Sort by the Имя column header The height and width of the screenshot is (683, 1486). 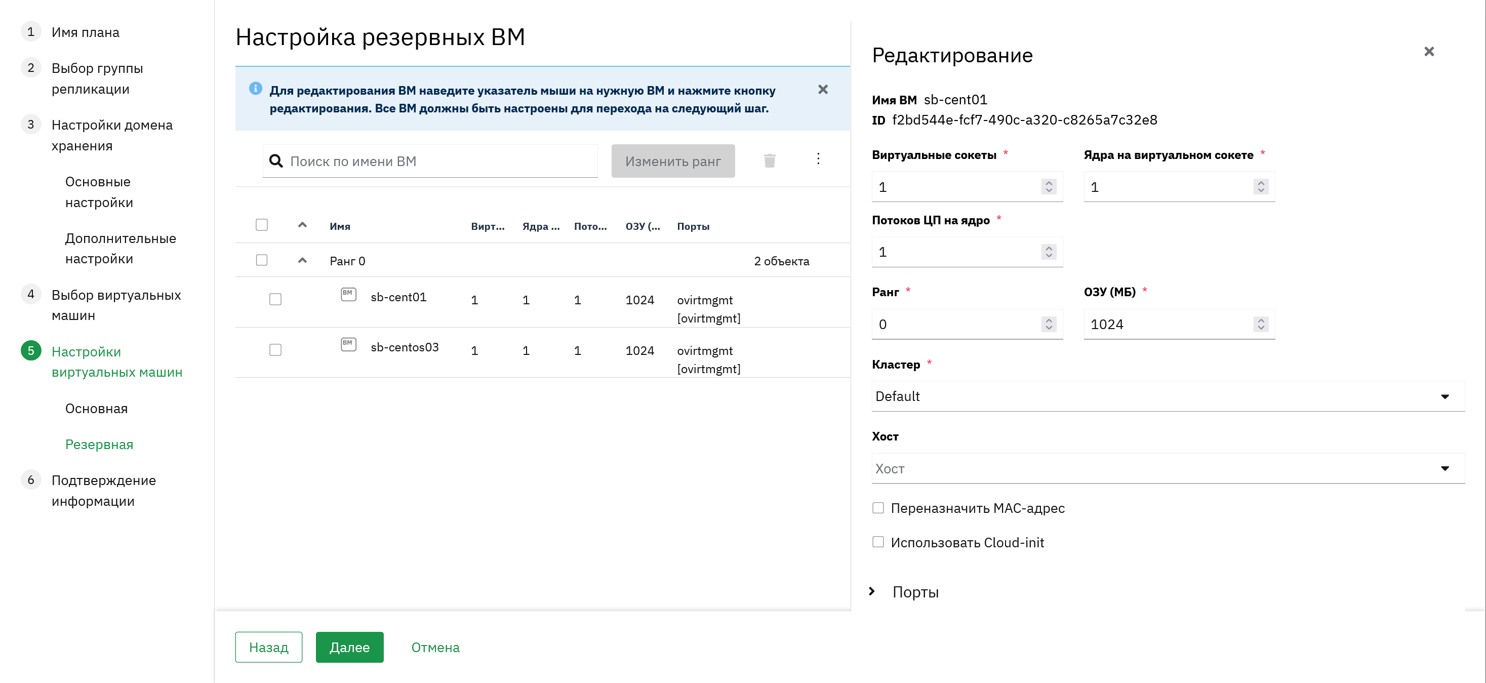[340, 226]
